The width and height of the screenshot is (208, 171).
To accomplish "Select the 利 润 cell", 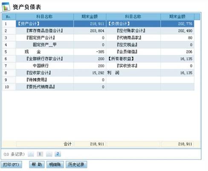I will click(133, 73).
